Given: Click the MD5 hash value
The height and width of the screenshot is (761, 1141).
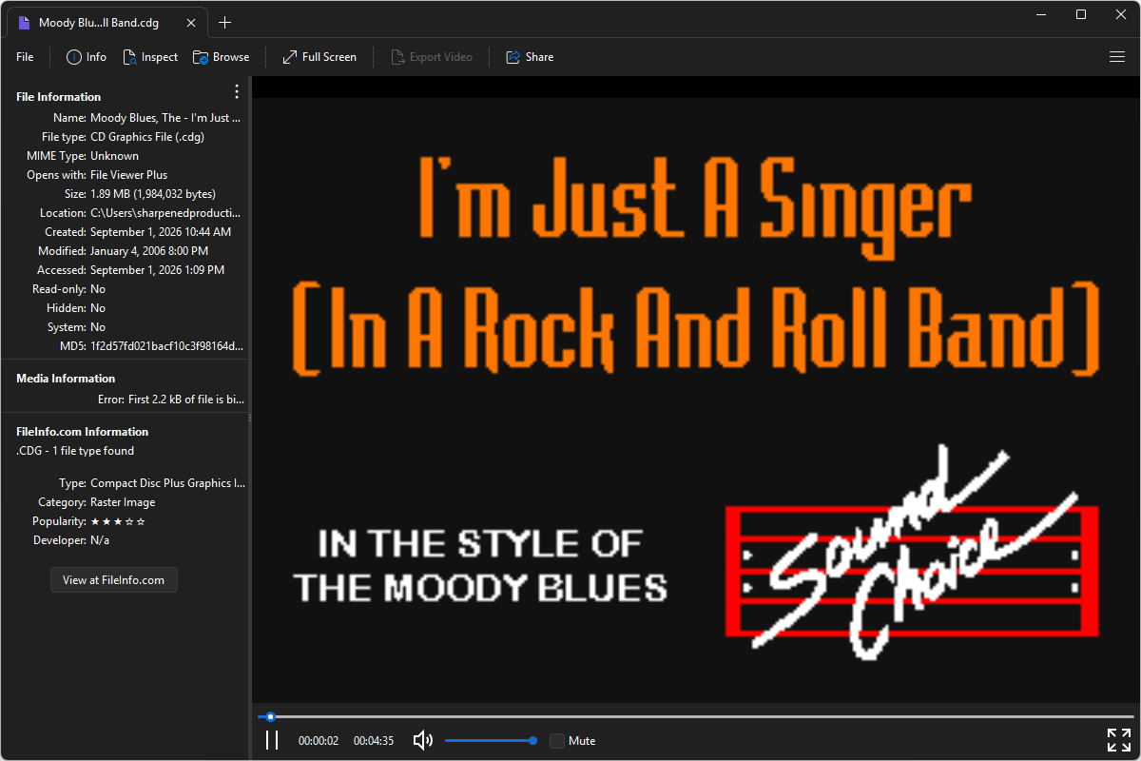Looking at the screenshot, I should [x=165, y=346].
